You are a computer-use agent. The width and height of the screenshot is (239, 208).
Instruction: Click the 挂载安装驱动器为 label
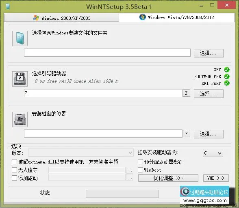click(158, 152)
